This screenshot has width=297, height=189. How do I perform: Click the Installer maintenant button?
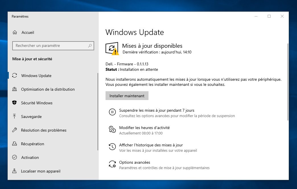point(127,96)
